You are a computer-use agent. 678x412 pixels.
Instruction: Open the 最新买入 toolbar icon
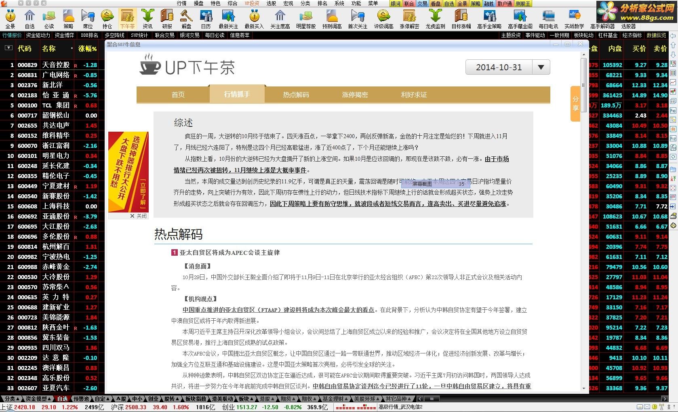click(x=254, y=19)
